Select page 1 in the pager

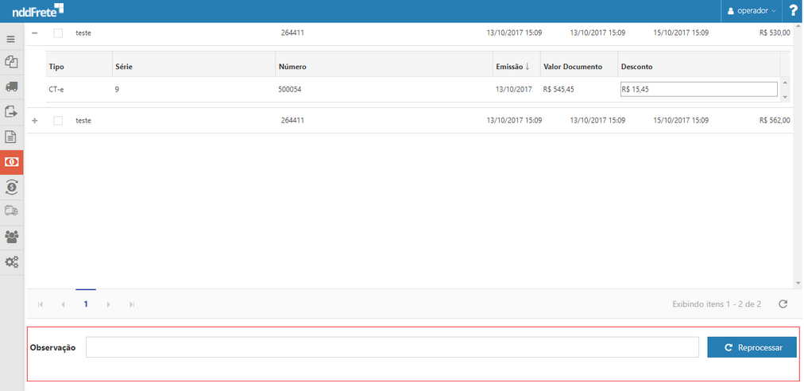point(86,304)
